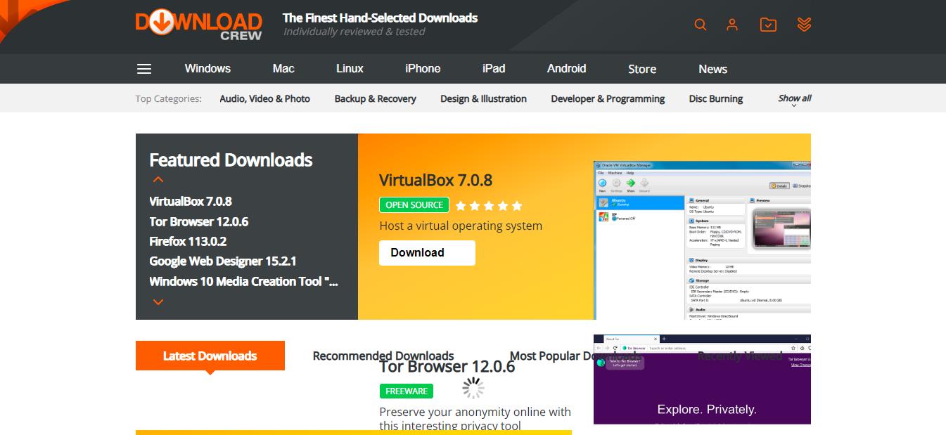Image resolution: width=946 pixels, height=435 pixels.
Task: Open the hamburger menu
Action: [x=144, y=69]
